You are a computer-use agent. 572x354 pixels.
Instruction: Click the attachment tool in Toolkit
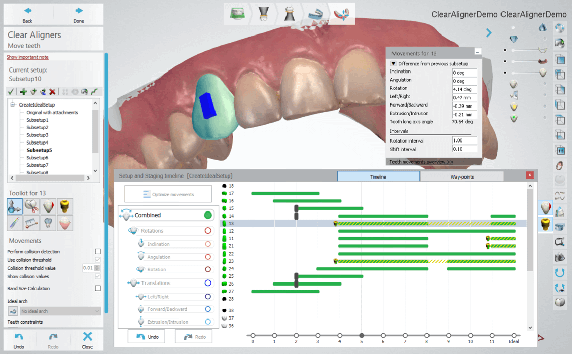pyautogui.click(x=65, y=206)
